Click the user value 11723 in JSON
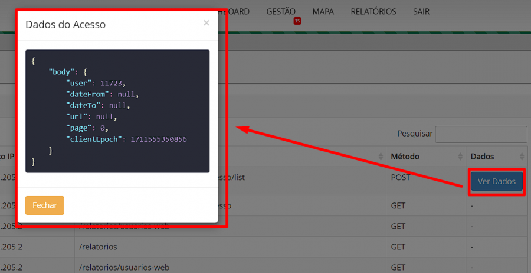Image resolution: width=531 pixels, height=273 pixels. point(112,83)
